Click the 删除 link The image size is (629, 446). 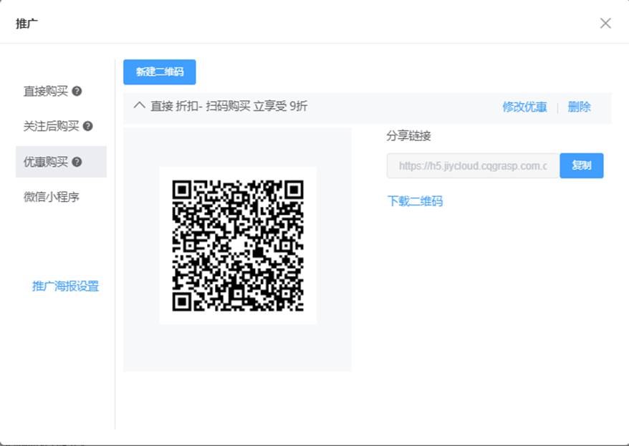pos(579,107)
